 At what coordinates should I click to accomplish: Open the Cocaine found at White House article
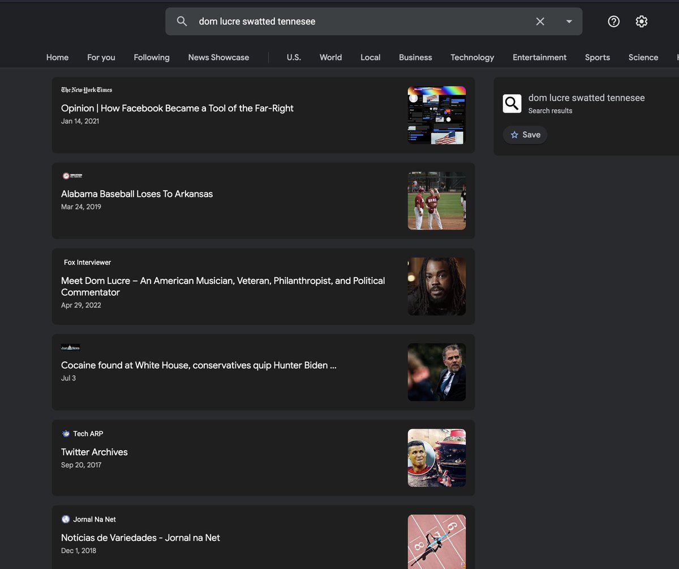[199, 365]
